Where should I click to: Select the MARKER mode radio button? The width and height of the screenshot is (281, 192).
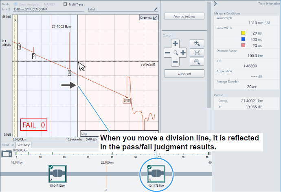[x=41, y=4]
